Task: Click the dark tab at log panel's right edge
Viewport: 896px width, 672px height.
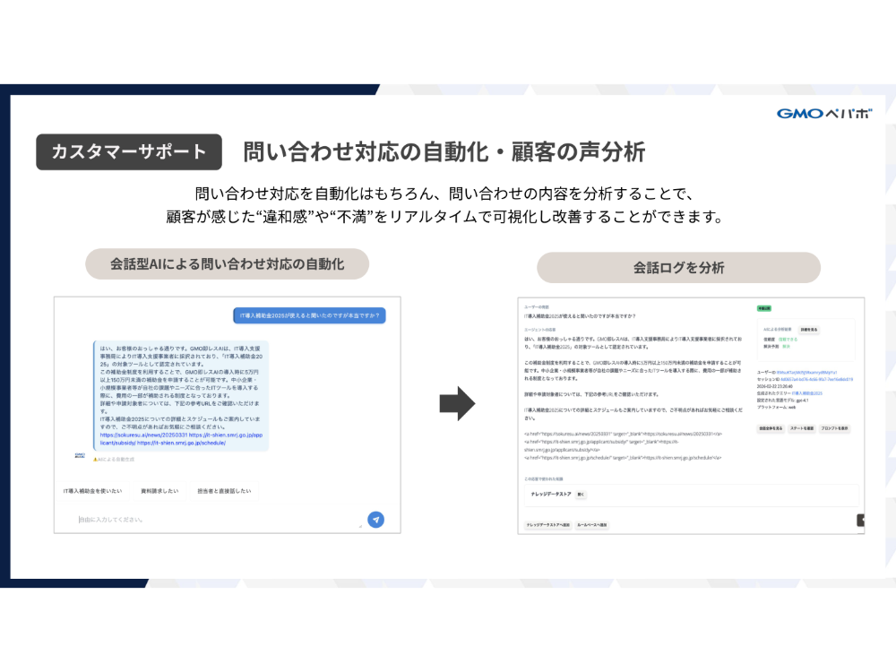Action: click(860, 520)
